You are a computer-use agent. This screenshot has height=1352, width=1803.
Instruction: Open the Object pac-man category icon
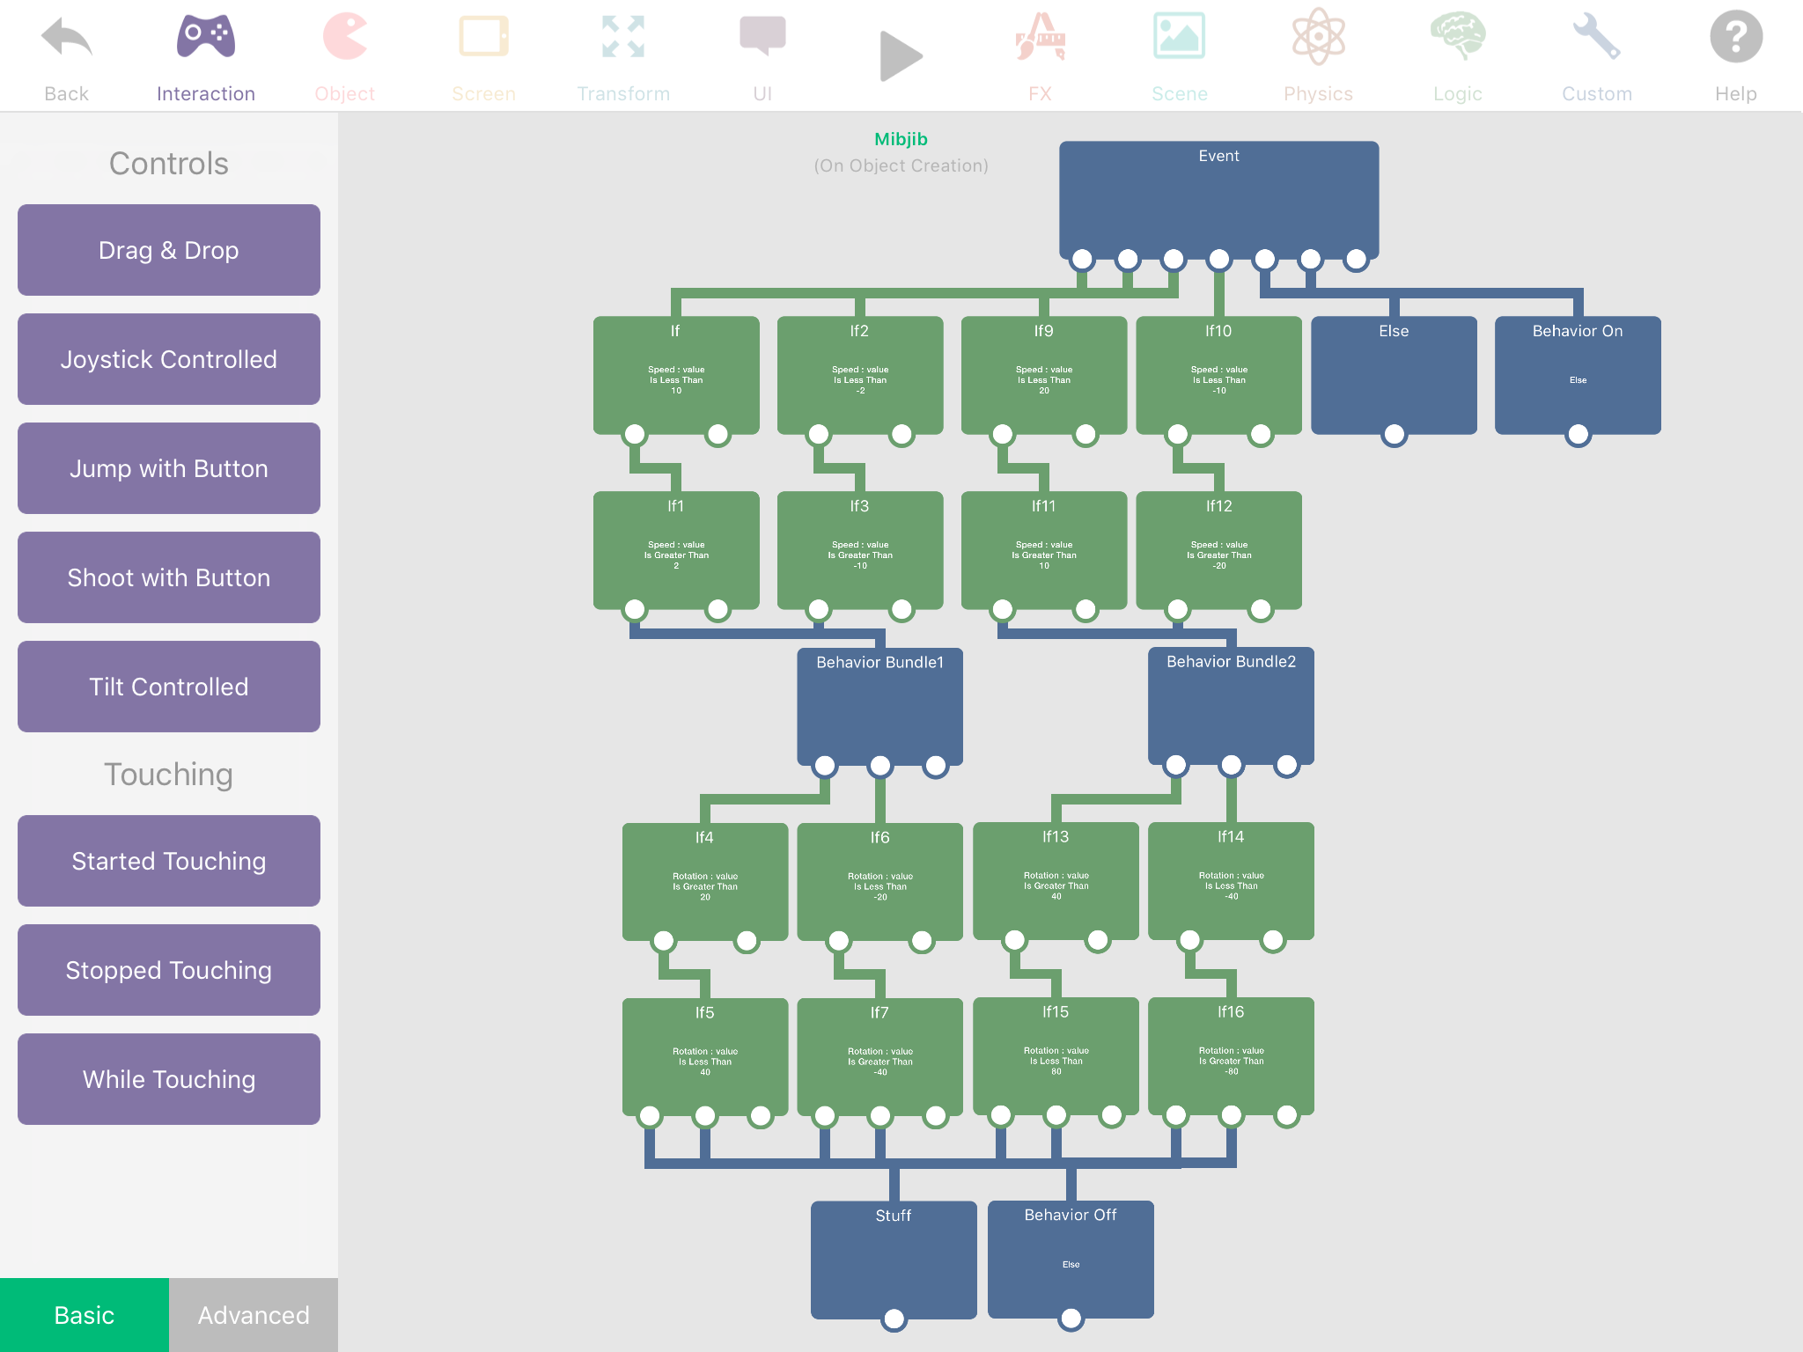[x=344, y=39]
